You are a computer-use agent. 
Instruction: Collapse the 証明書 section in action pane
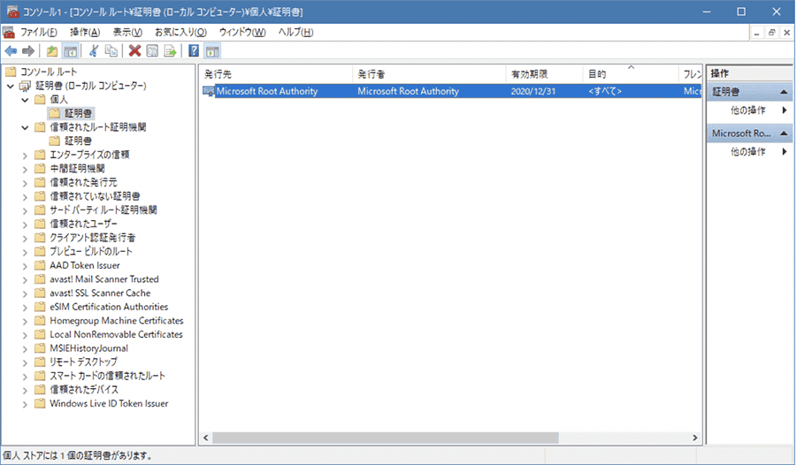click(784, 92)
